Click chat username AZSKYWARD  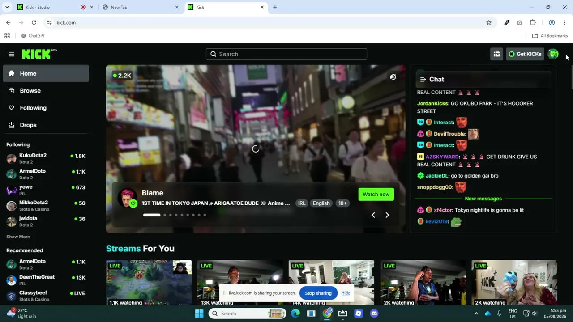point(442,157)
